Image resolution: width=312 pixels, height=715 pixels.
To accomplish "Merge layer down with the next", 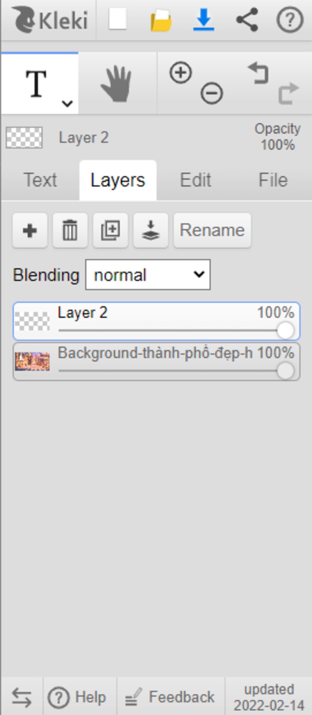I will pyautogui.click(x=151, y=230).
